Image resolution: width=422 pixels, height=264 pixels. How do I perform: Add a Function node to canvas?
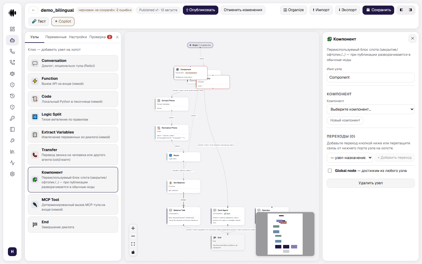73,81
